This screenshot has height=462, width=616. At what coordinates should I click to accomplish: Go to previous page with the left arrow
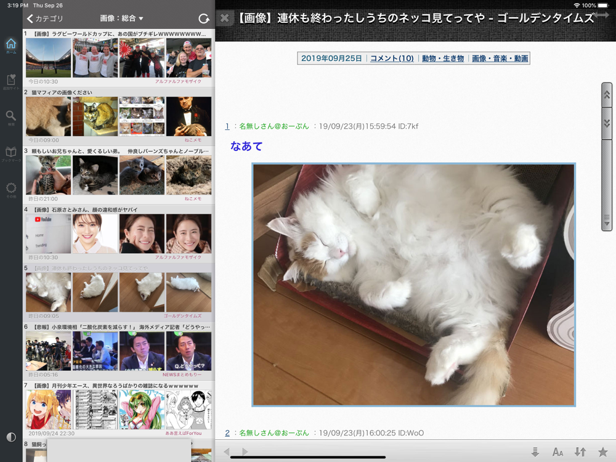(227, 452)
